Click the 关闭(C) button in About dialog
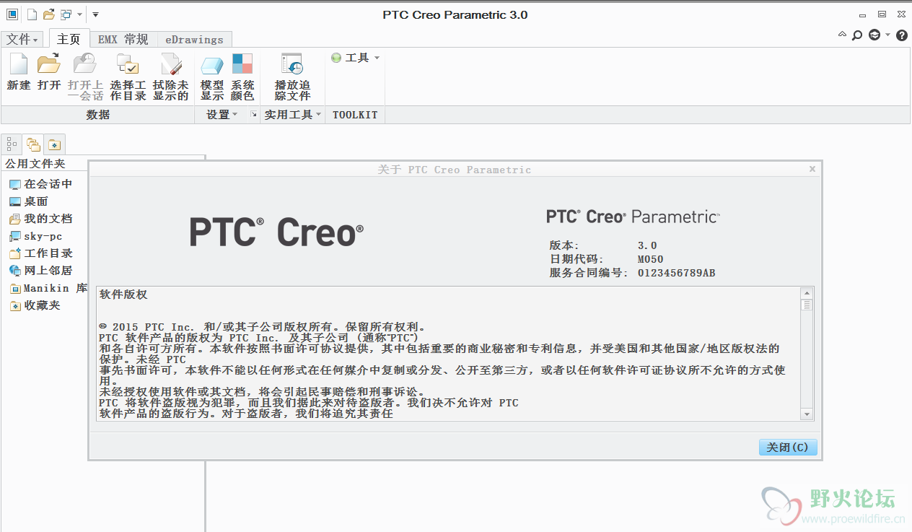Screen dimensions: 912x532 point(788,448)
